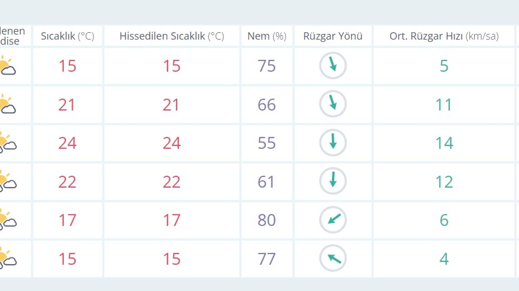
Task: Click the average wind speed value 14
Action: (444, 143)
